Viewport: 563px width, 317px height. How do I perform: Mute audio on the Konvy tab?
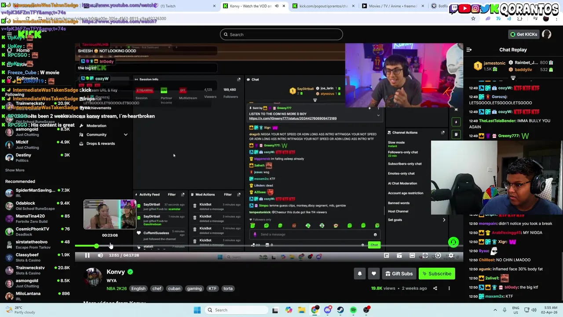tap(277, 6)
